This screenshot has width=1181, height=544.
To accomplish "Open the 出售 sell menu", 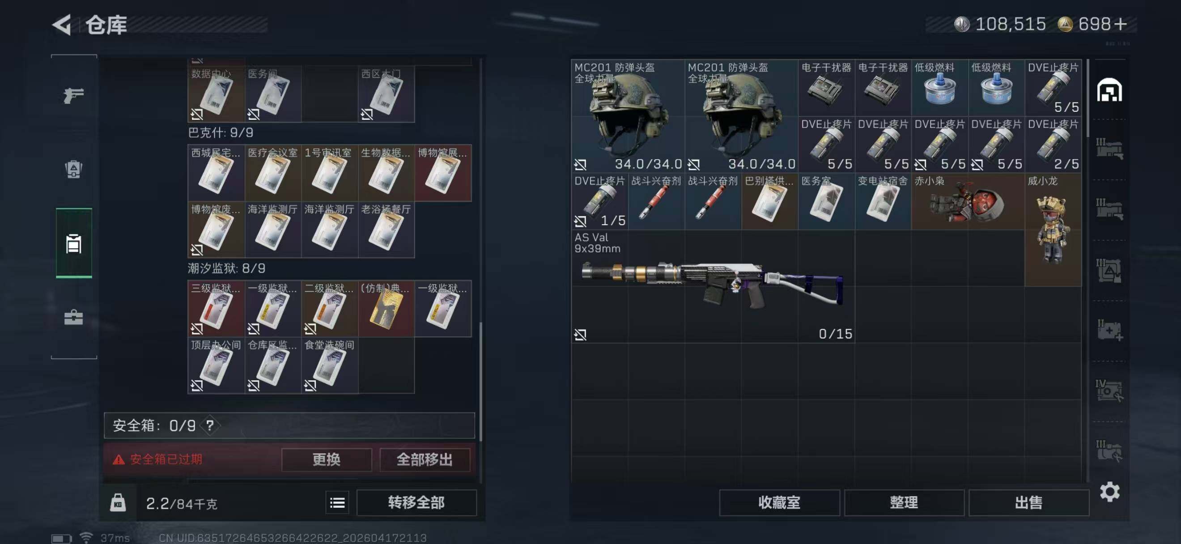I will click(1029, 503).
